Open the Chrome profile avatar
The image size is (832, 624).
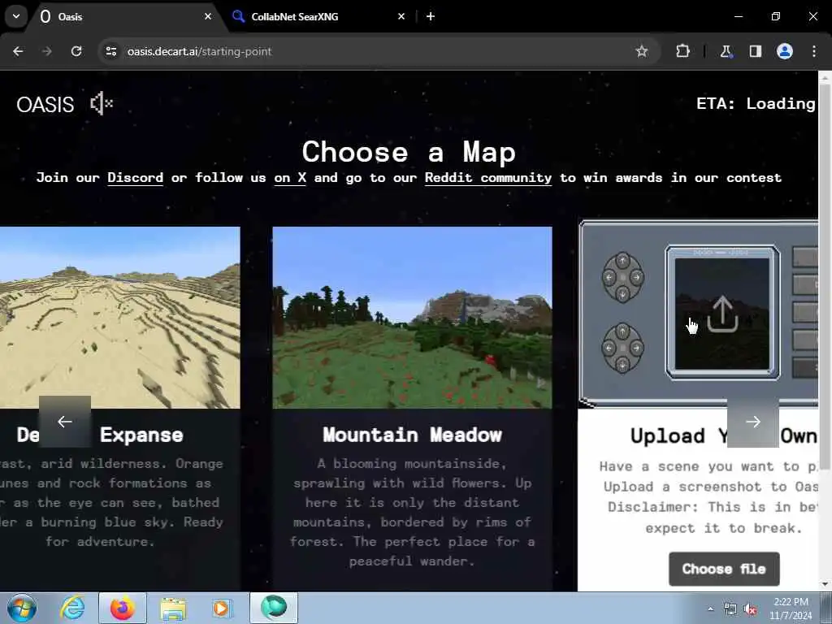[785, 51]
